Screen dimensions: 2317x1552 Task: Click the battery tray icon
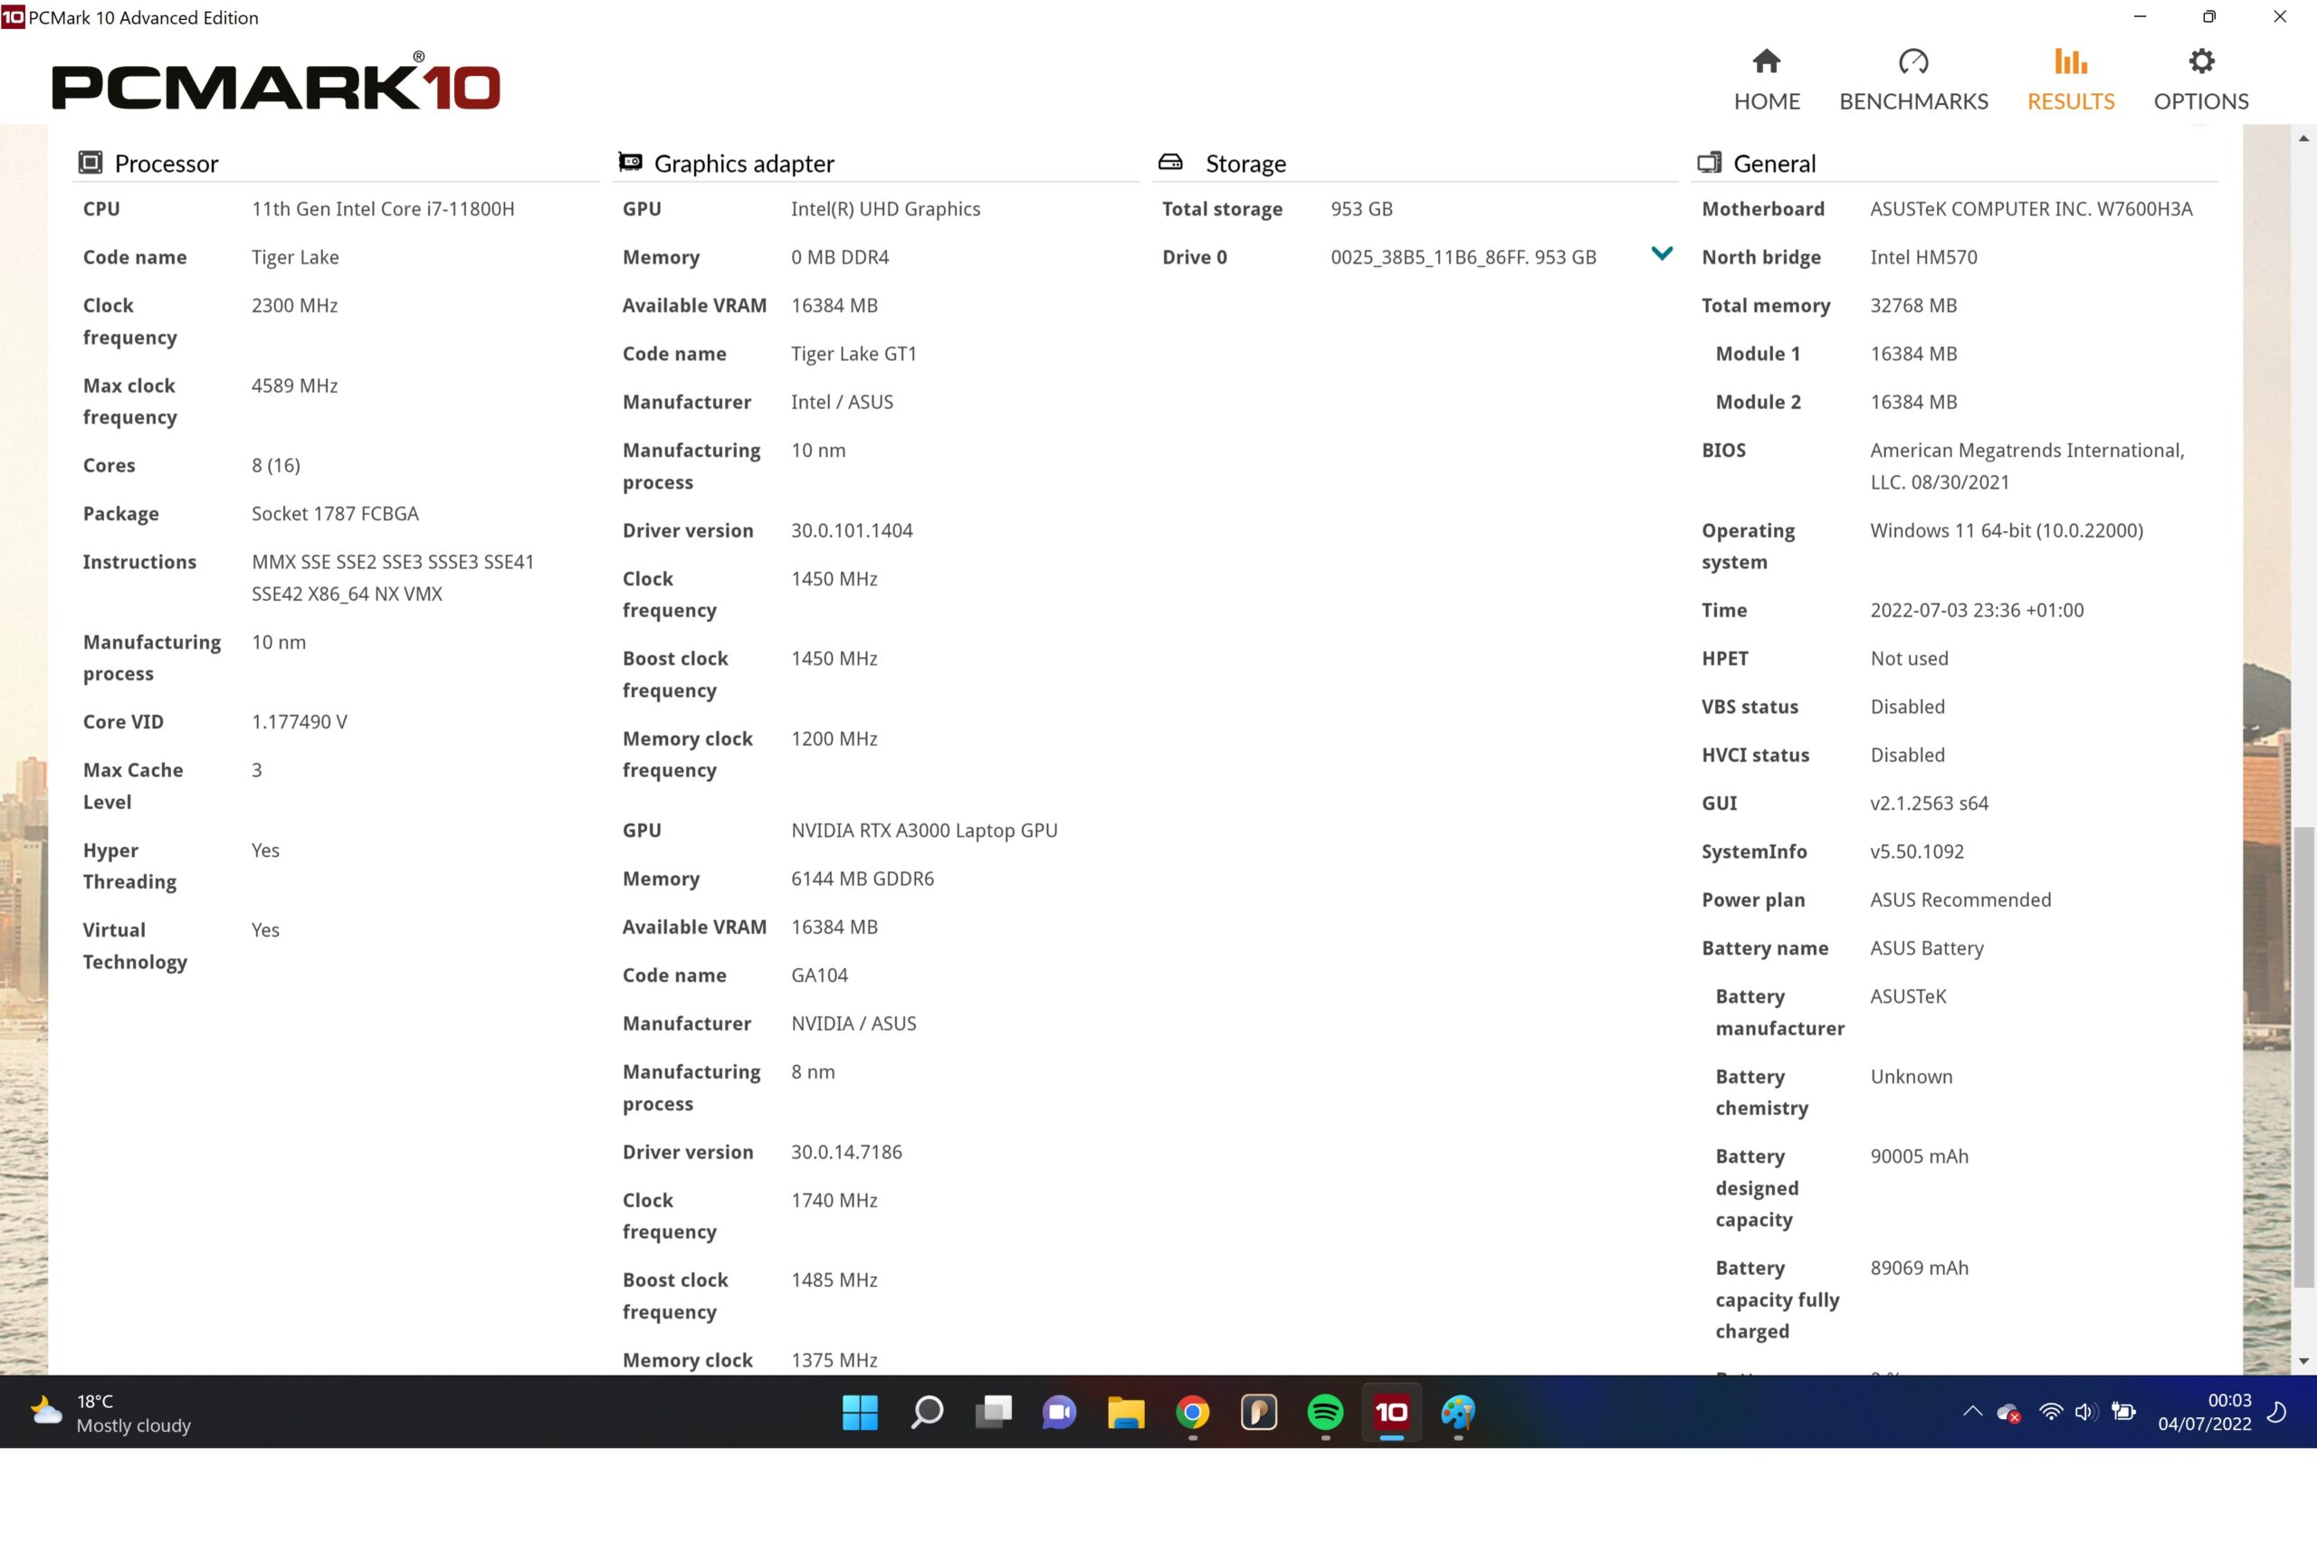pos(2123,1413)
